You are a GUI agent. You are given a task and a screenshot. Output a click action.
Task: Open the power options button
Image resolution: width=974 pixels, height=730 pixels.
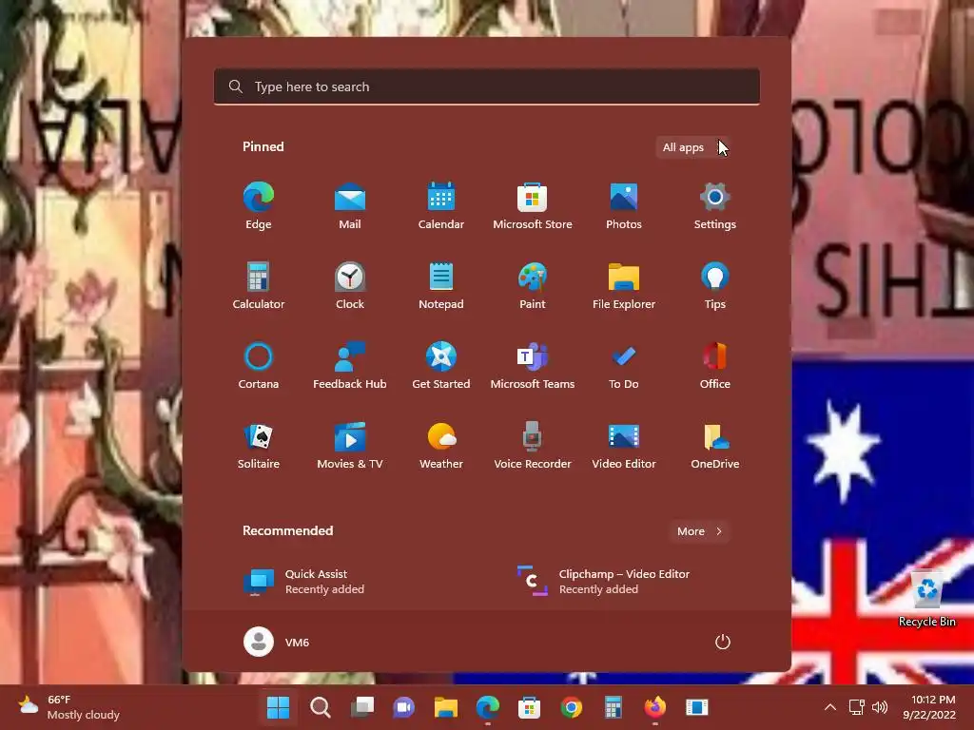(723, 642)
